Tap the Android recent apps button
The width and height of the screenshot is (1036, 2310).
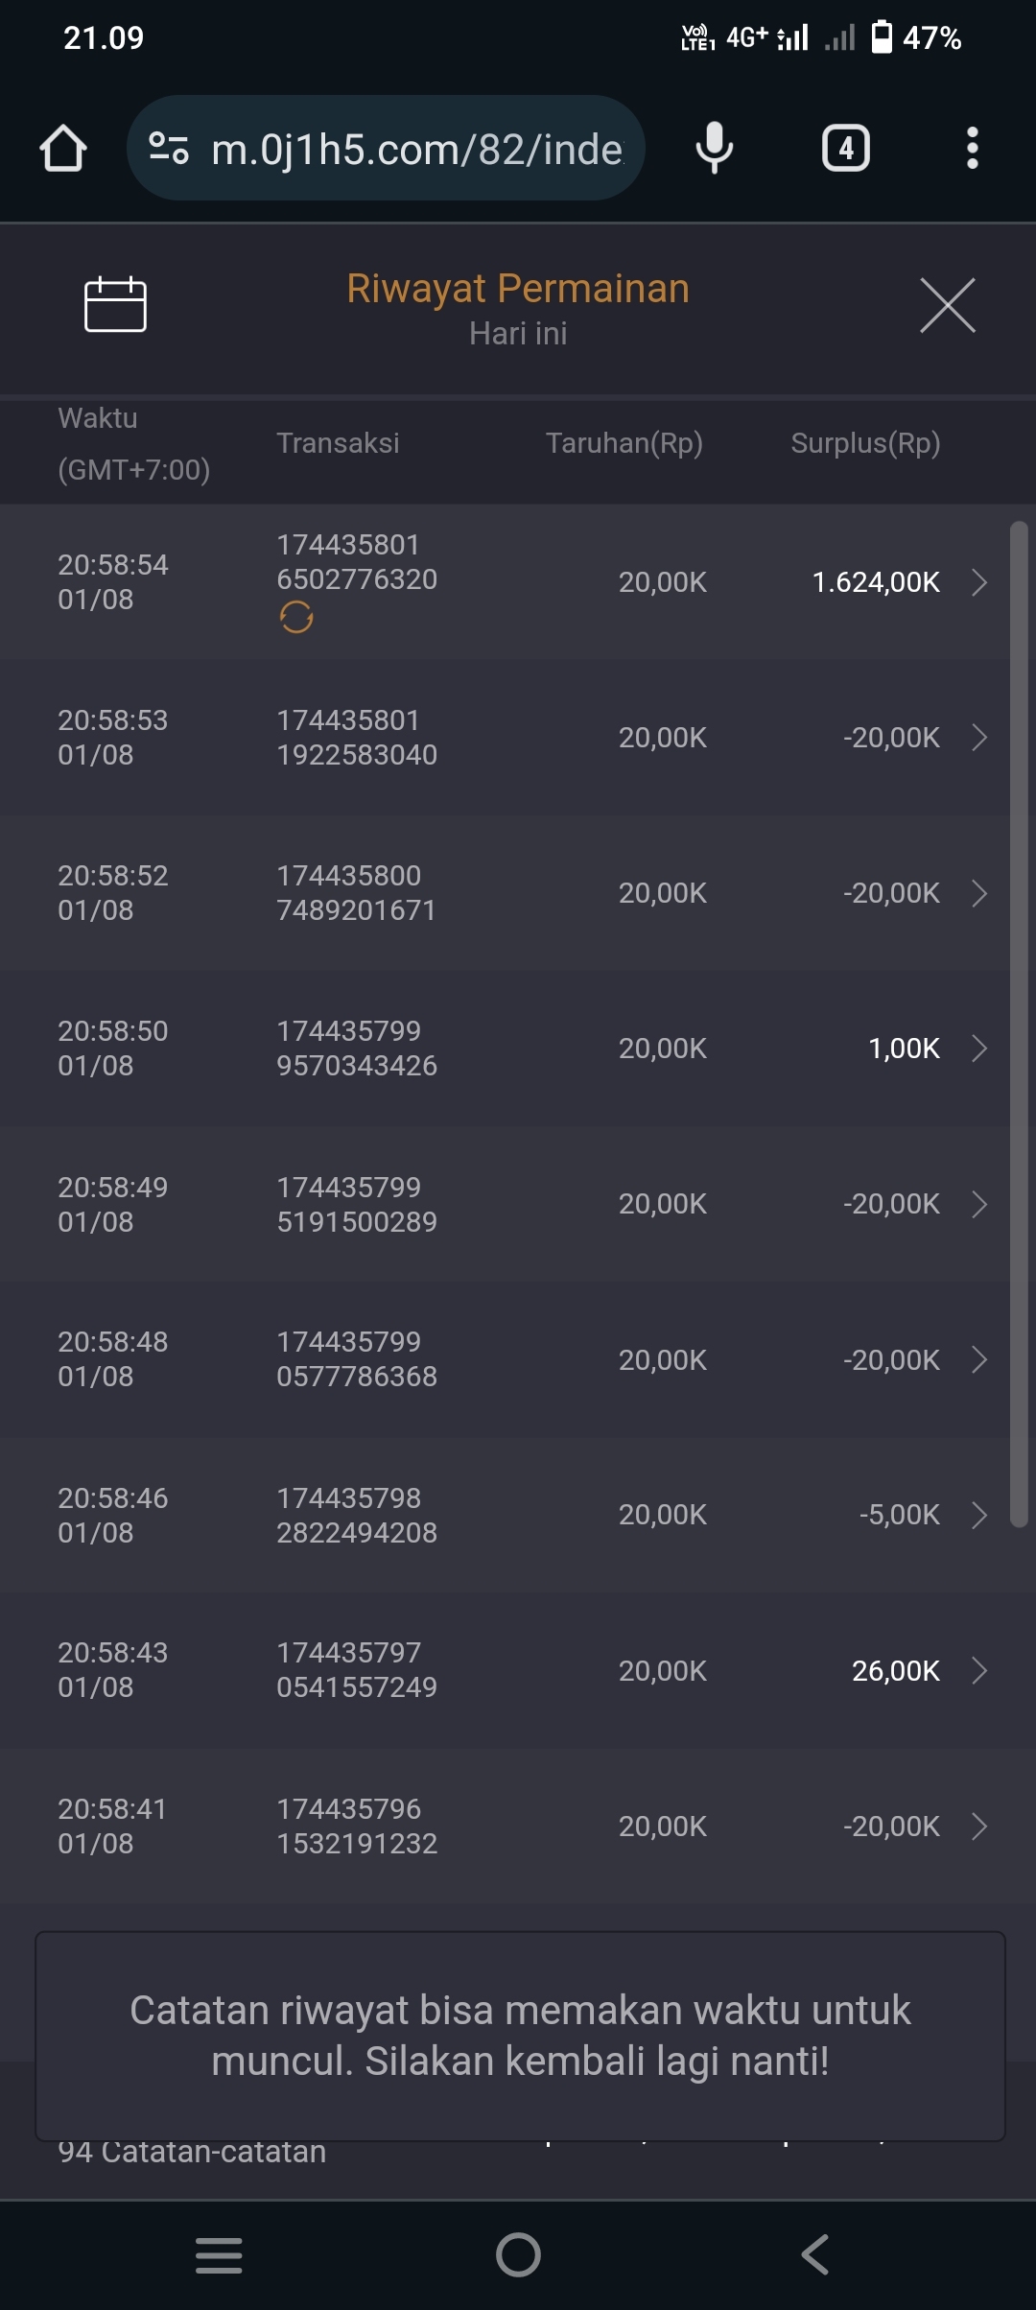(219, 2254)
